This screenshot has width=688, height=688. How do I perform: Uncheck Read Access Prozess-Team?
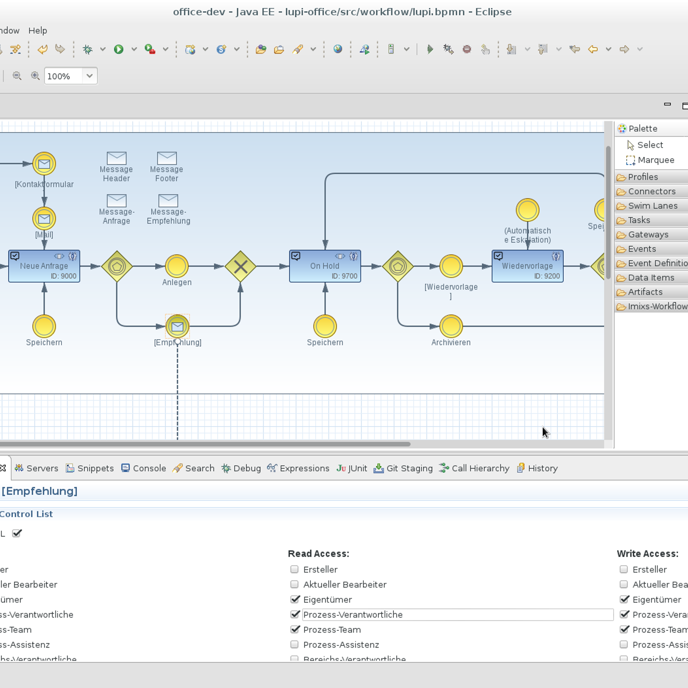[295, 630]
